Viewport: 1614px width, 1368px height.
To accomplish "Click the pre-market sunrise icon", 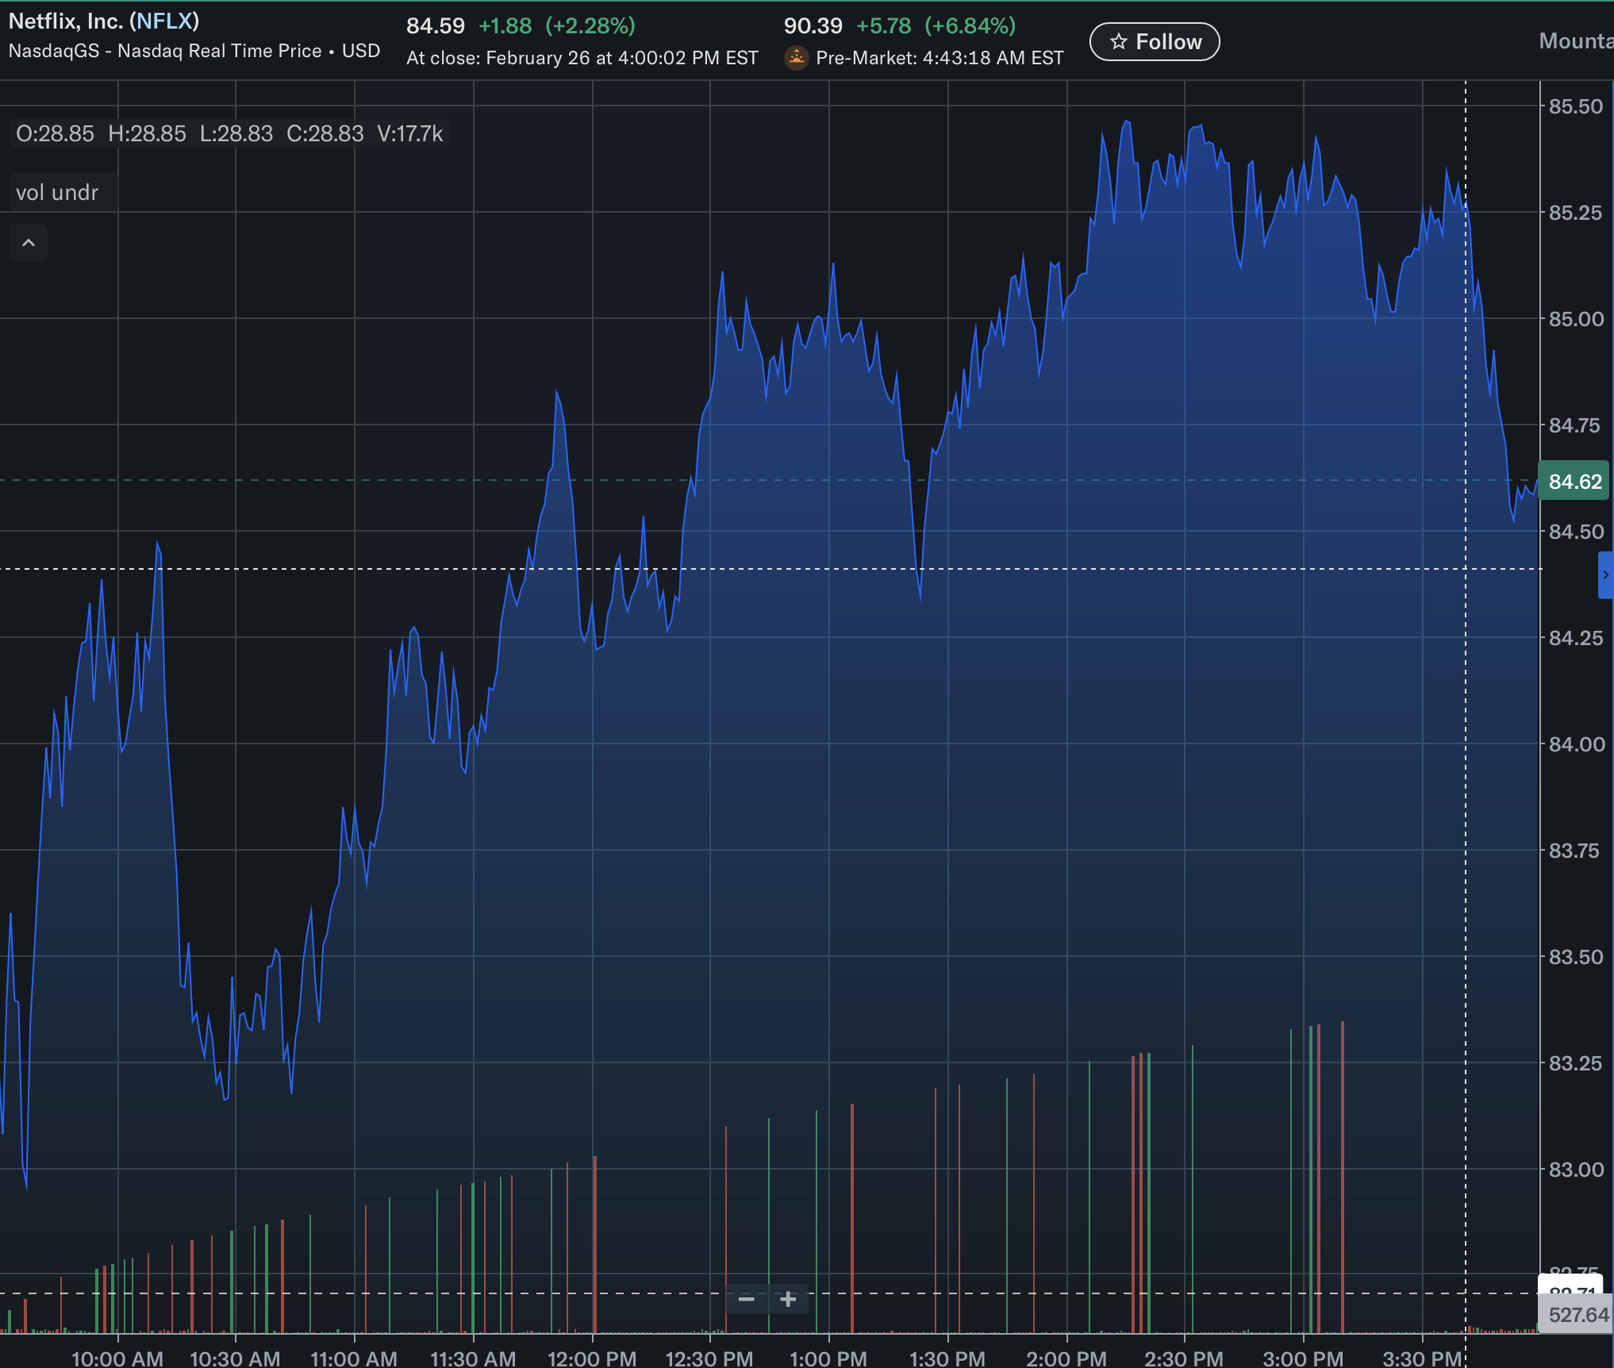I will pyautogui.click(x=796, y=58).
